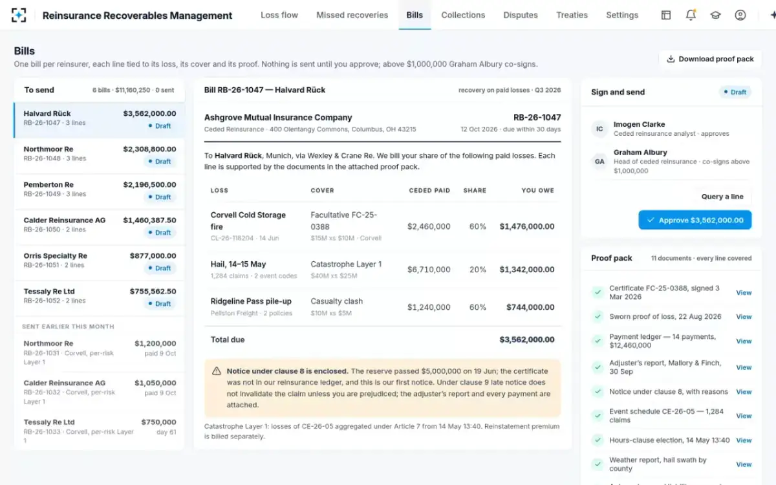
Task: Click the $1,476,000.00 amount owed
Action: tap(526, 226)
